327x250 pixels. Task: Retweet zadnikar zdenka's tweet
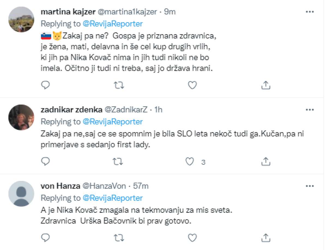(x=119, y=162)
